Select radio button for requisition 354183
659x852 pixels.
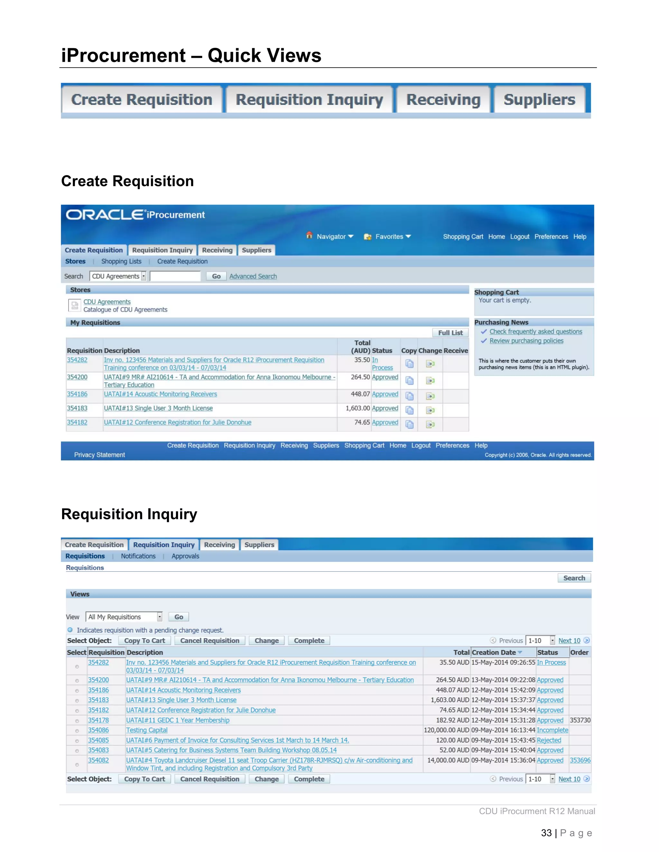(77, 701)
